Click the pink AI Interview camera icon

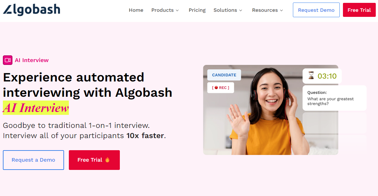8,60
